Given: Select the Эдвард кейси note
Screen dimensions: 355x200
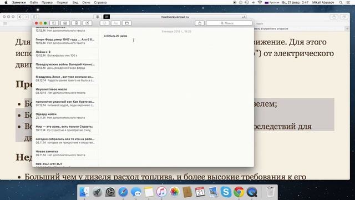Looking at the screenshot, I should [x=65, y=116].
